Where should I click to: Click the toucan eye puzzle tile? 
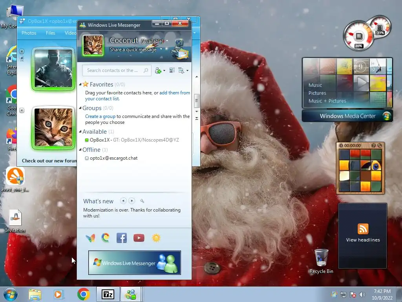pyautogui.click(x=376, y=166)
